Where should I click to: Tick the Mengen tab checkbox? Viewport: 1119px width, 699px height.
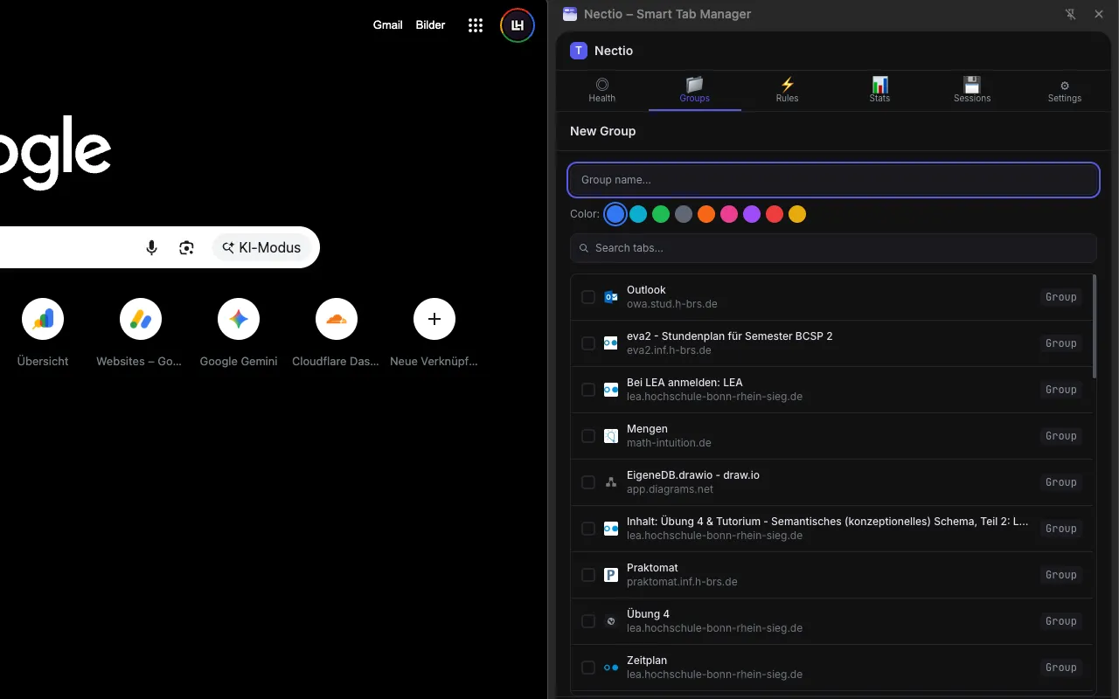tap(588, 436)
